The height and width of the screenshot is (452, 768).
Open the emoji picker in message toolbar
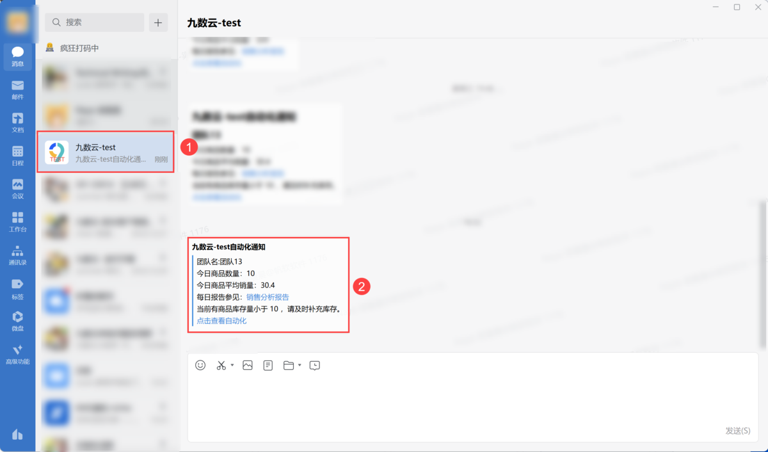click(x=200, y=365)
